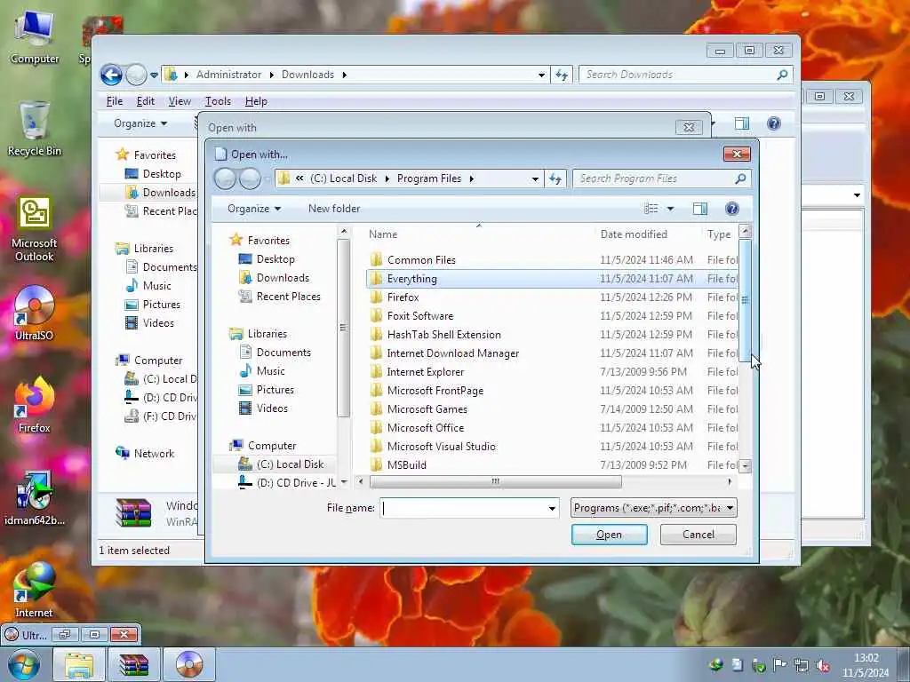This screenshot has width=910, height=682.
Task: Select the Foxit Software folder
Action: coord(420,316)
